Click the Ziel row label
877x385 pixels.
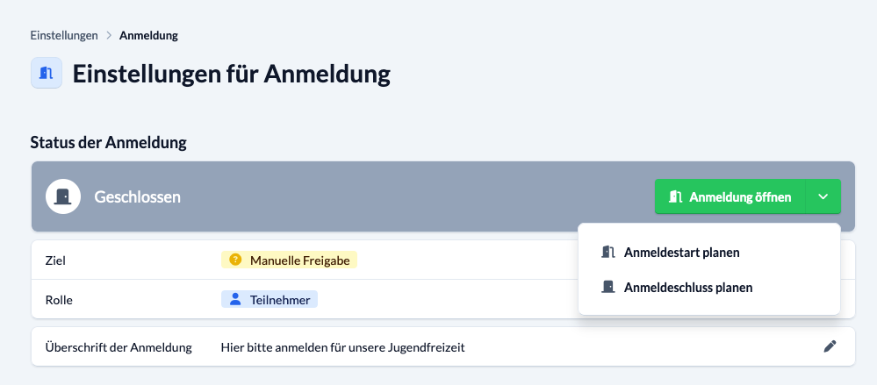(x=55, y=260)
